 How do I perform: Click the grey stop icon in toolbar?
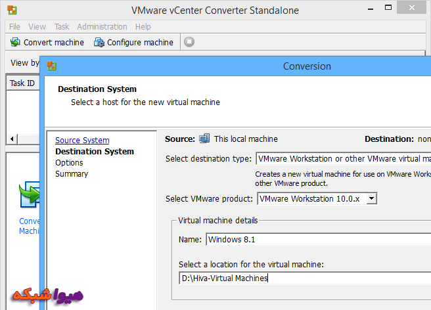pyautogui.click(x=189, y=42)
